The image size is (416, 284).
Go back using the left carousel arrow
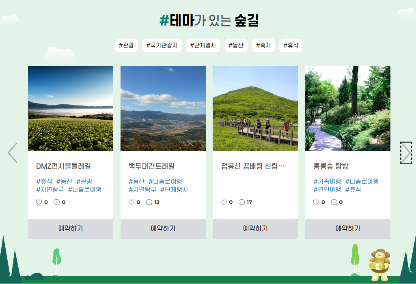pos(11,152)
